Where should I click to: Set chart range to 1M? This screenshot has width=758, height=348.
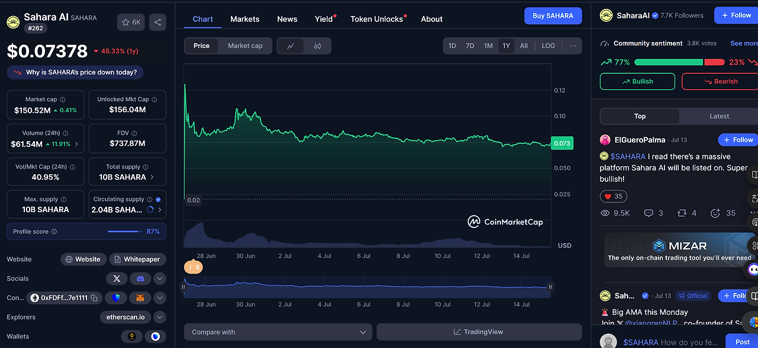pos(488,45)
